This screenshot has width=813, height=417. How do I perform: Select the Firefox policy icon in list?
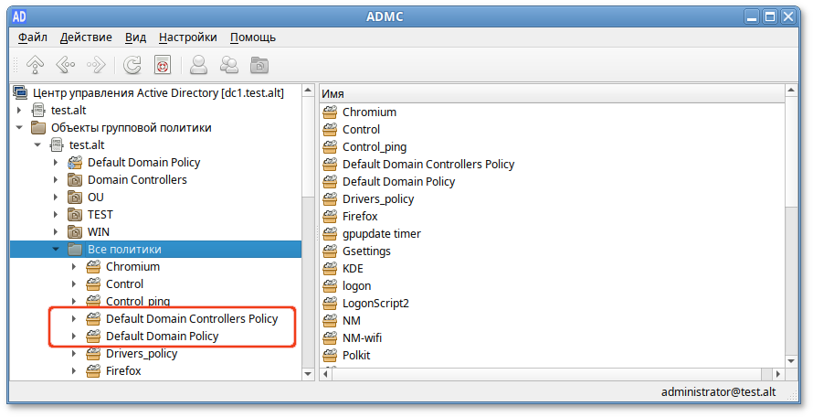[x=330, y=217]
